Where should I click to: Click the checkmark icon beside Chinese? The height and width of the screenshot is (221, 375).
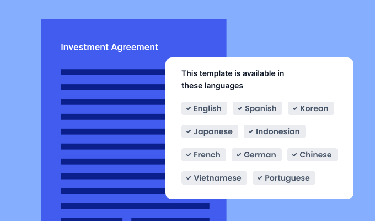pos(294,155)
